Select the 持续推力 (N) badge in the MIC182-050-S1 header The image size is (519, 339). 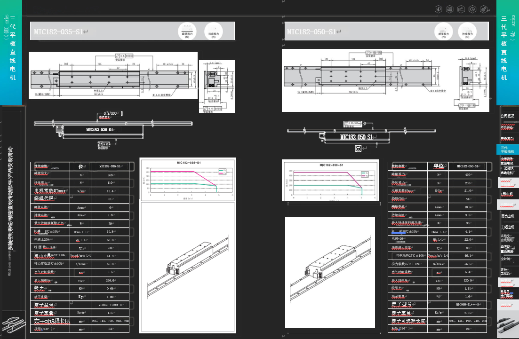point(467,32)
